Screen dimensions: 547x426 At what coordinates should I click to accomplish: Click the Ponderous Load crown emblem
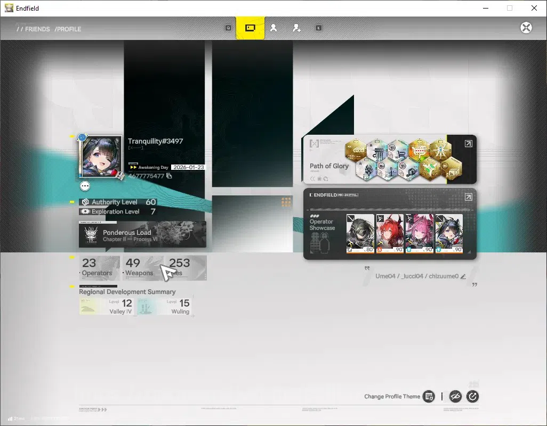[91, 234]
